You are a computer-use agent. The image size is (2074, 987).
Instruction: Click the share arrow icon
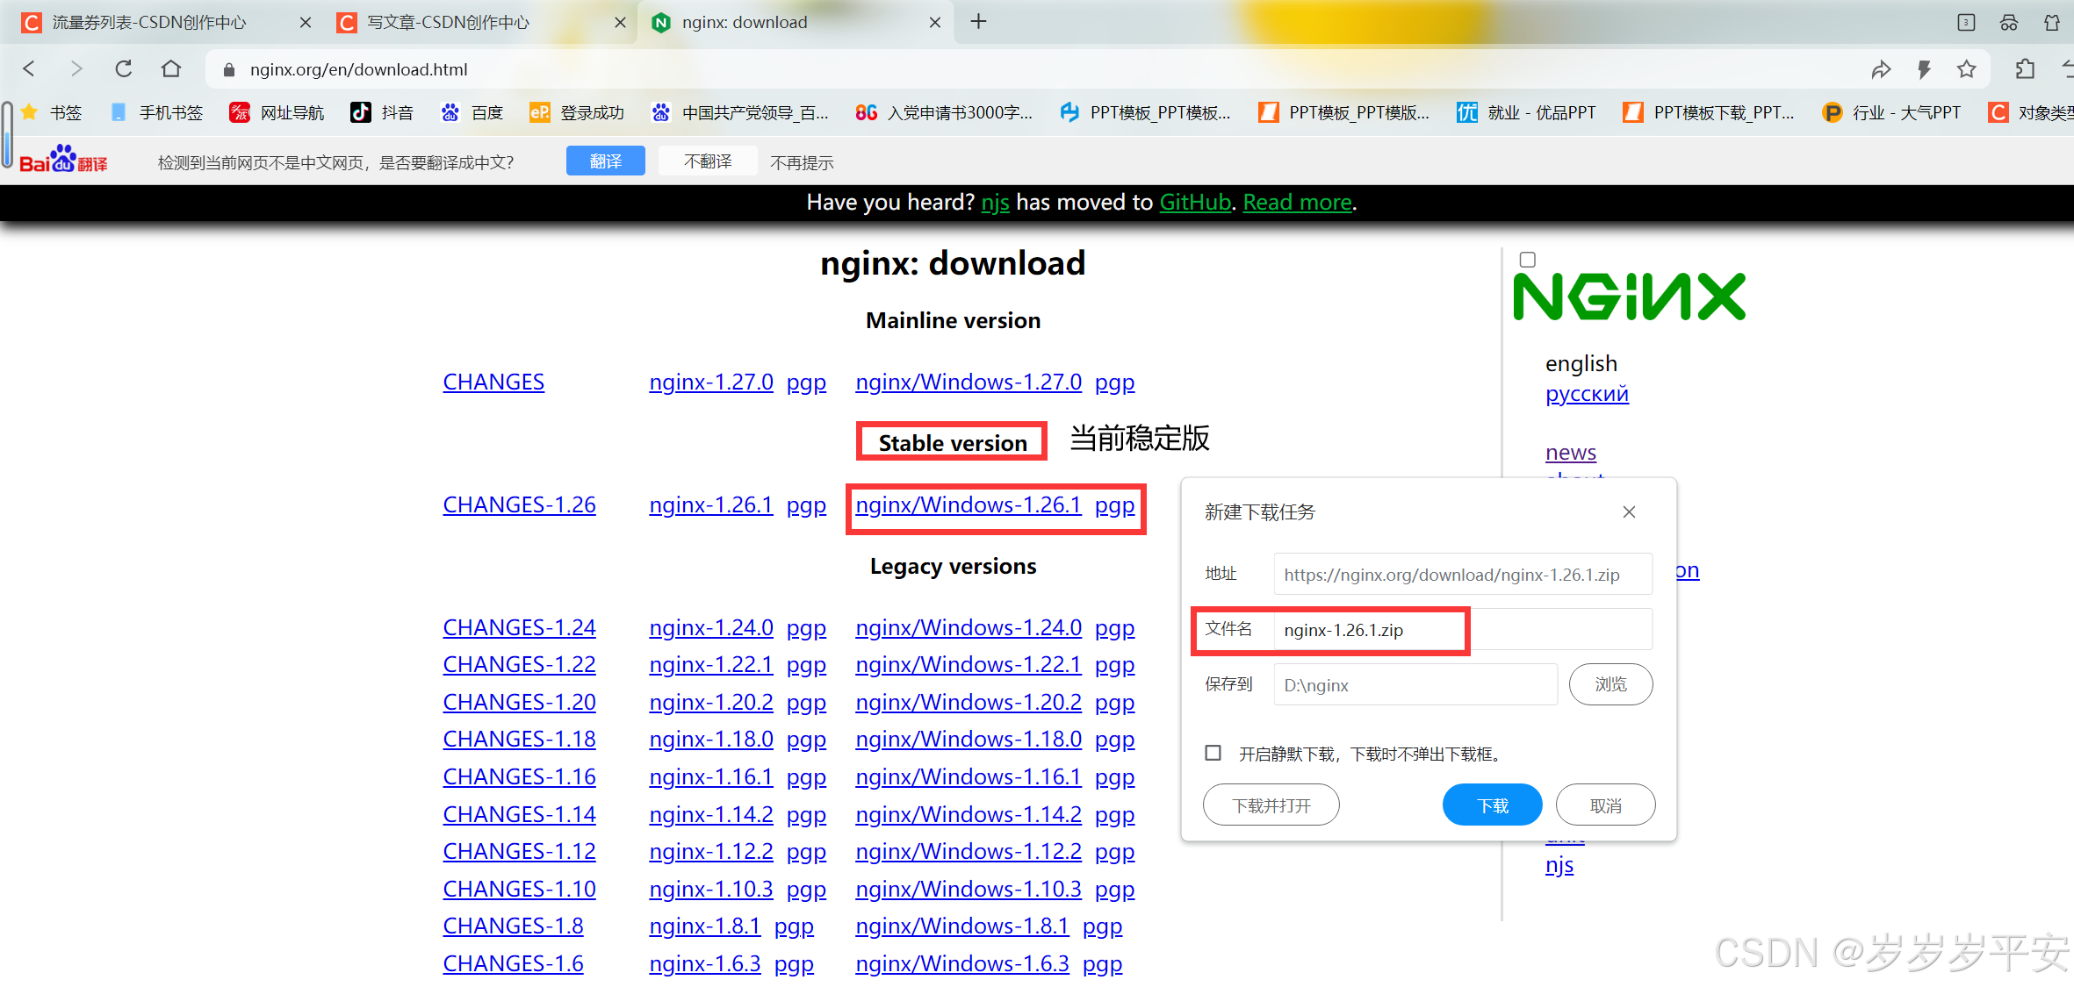(1881, 69)
